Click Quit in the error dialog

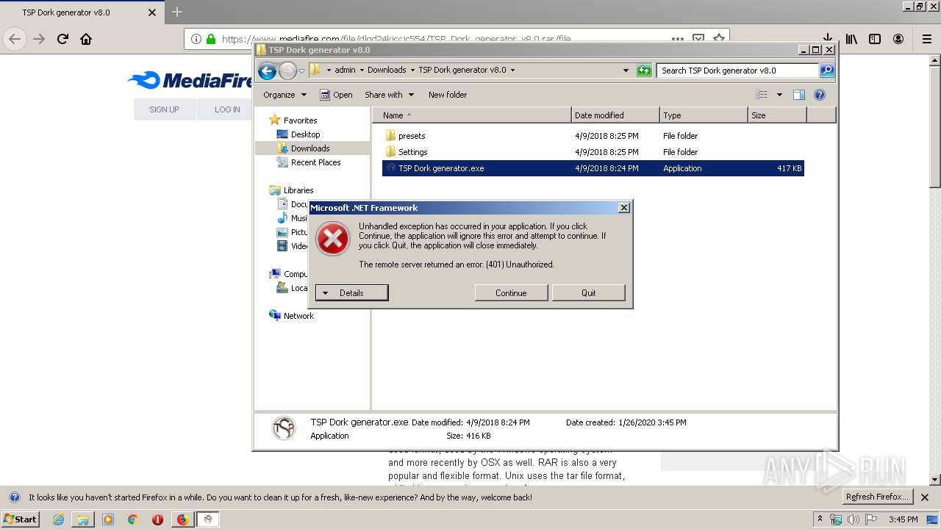tap(588, 293)
